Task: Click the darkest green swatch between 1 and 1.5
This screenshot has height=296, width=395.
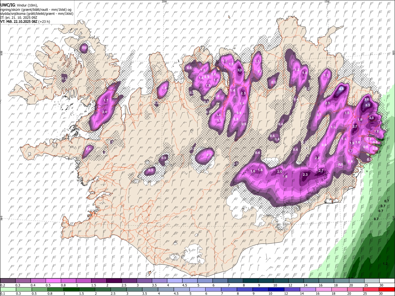Action: 71,290
